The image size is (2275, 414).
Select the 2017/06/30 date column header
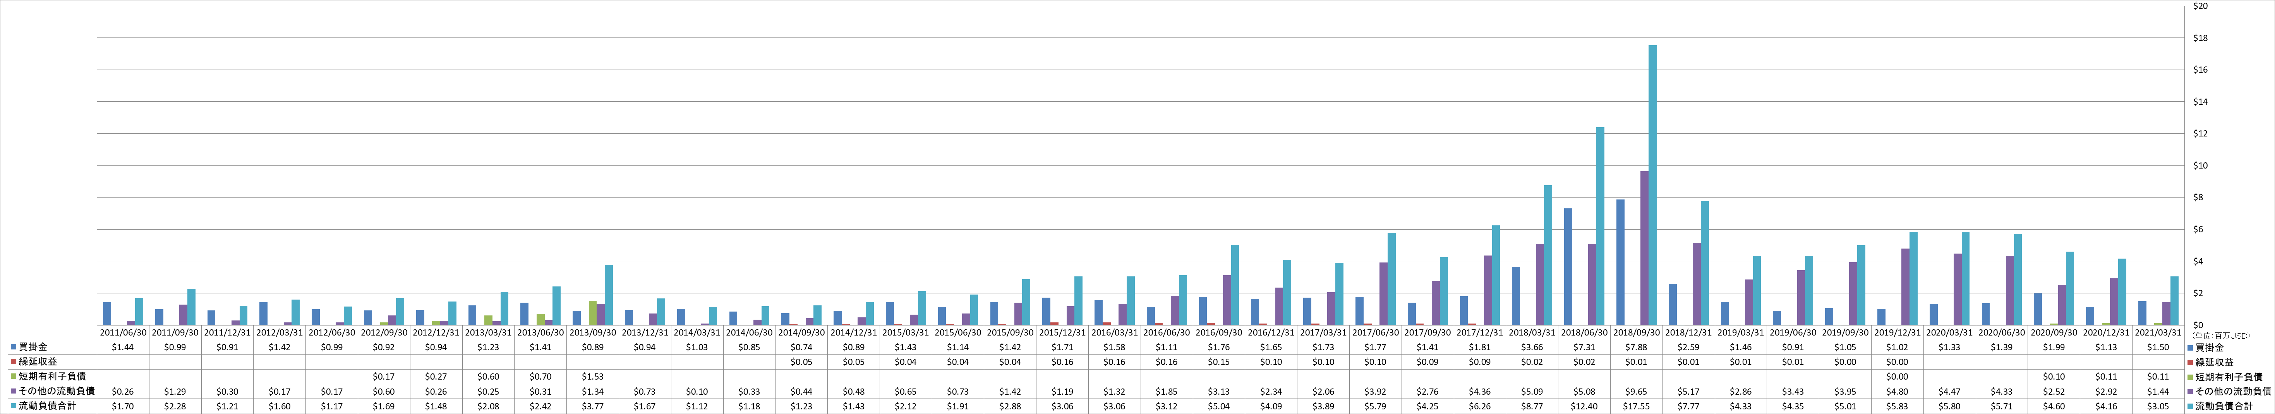coord(1375,333)
